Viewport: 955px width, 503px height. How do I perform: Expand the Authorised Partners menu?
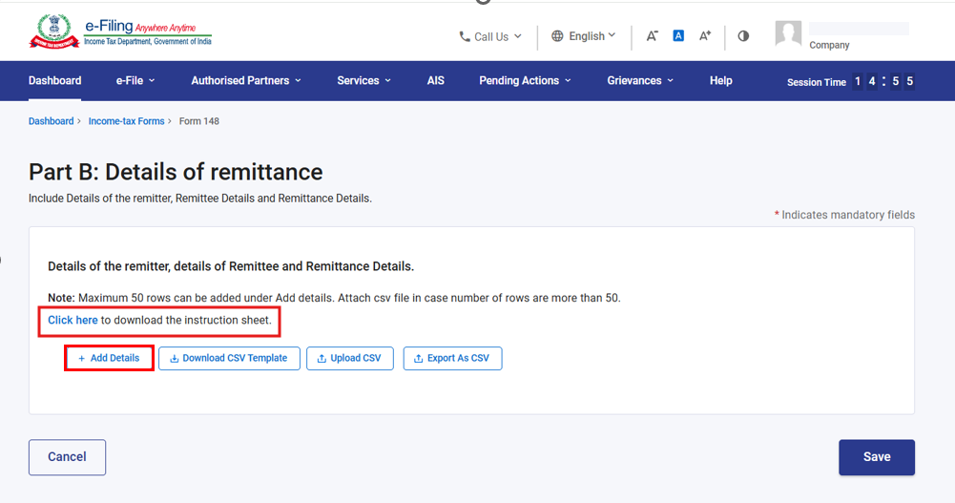click(246, 80)
